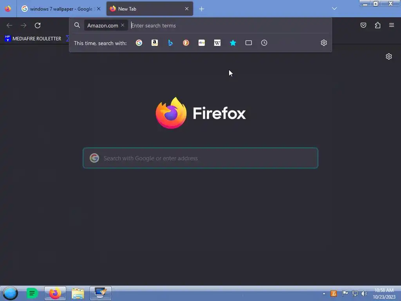
Task: Click the Firefox taskbar button
Action: point(55,293)
